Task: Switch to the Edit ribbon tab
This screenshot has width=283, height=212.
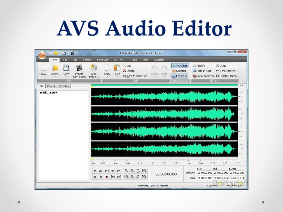Action: tap(75, 60)
